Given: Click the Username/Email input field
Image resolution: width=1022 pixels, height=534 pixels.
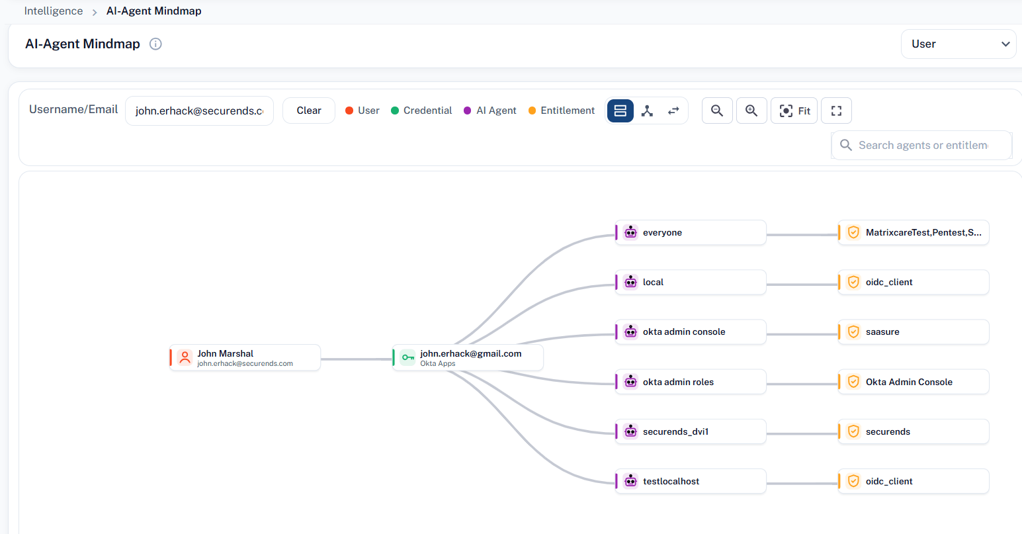Looking at the screenshot, I should 199,111.
